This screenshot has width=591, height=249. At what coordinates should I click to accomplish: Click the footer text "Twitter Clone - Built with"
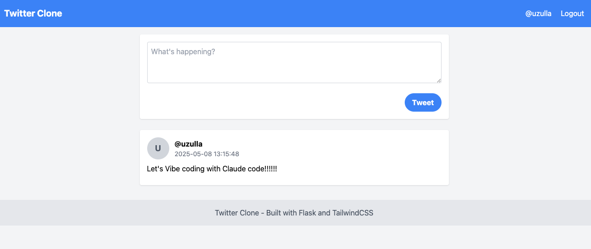coord(256,213)
